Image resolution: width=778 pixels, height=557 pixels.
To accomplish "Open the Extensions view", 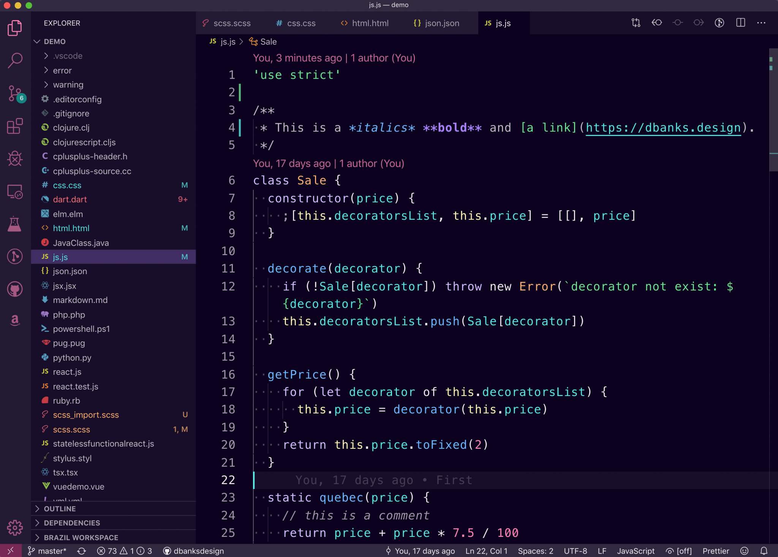I will pos(15,126).
